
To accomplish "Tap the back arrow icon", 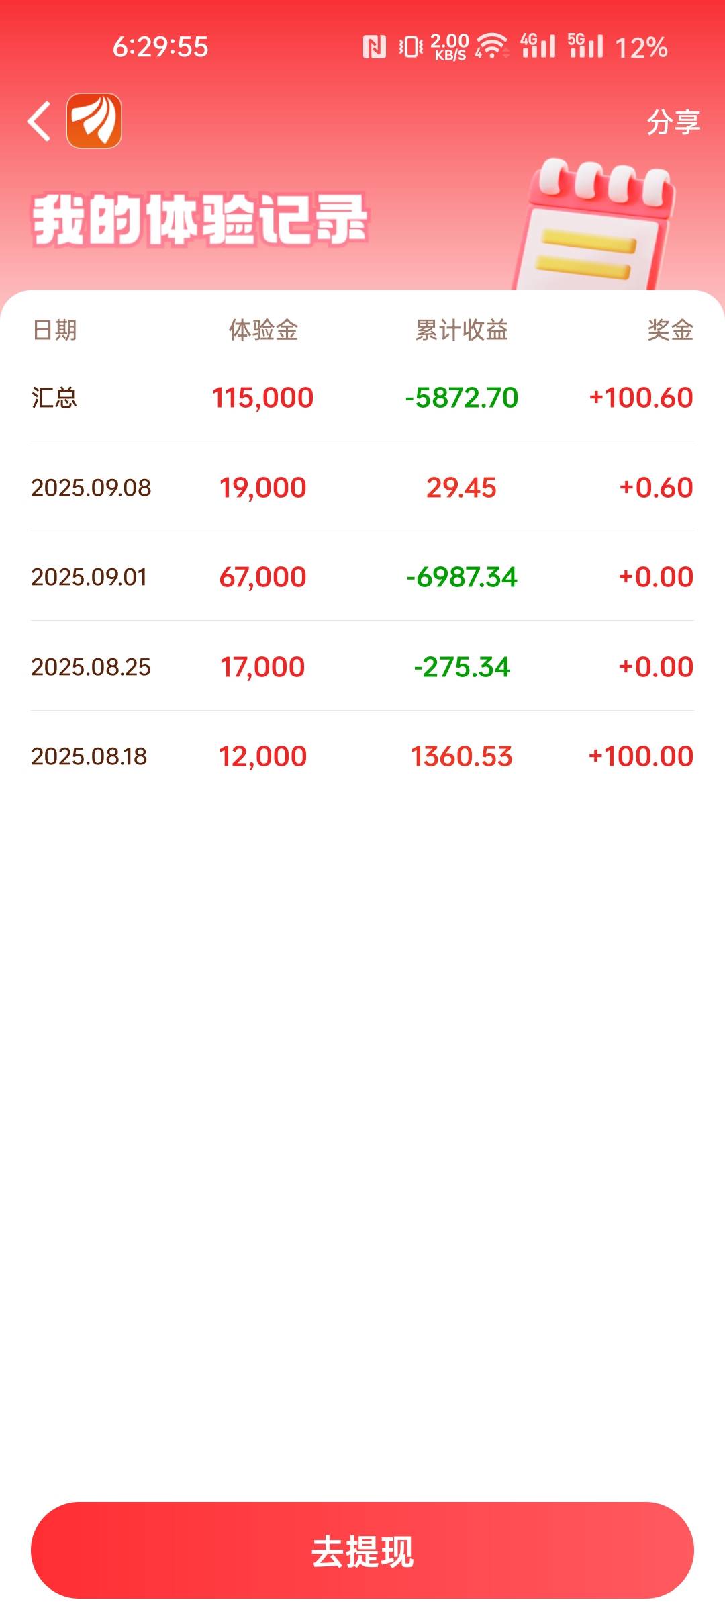I will pos(39,122).
